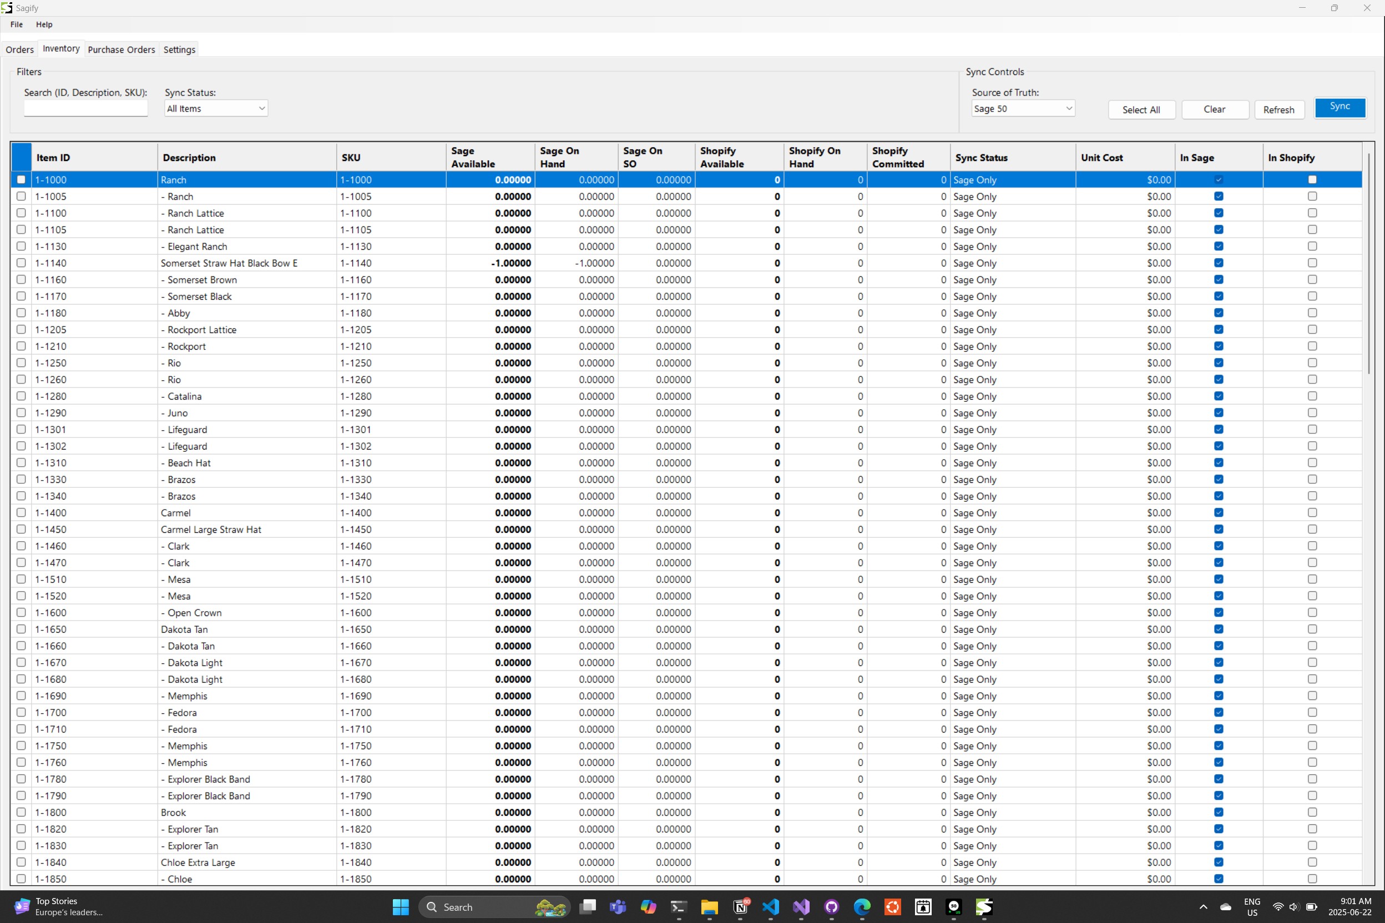Toggle In Shopify checkbox for 1-1450
Screen dimensions: 1385x923
point(1312,528)
